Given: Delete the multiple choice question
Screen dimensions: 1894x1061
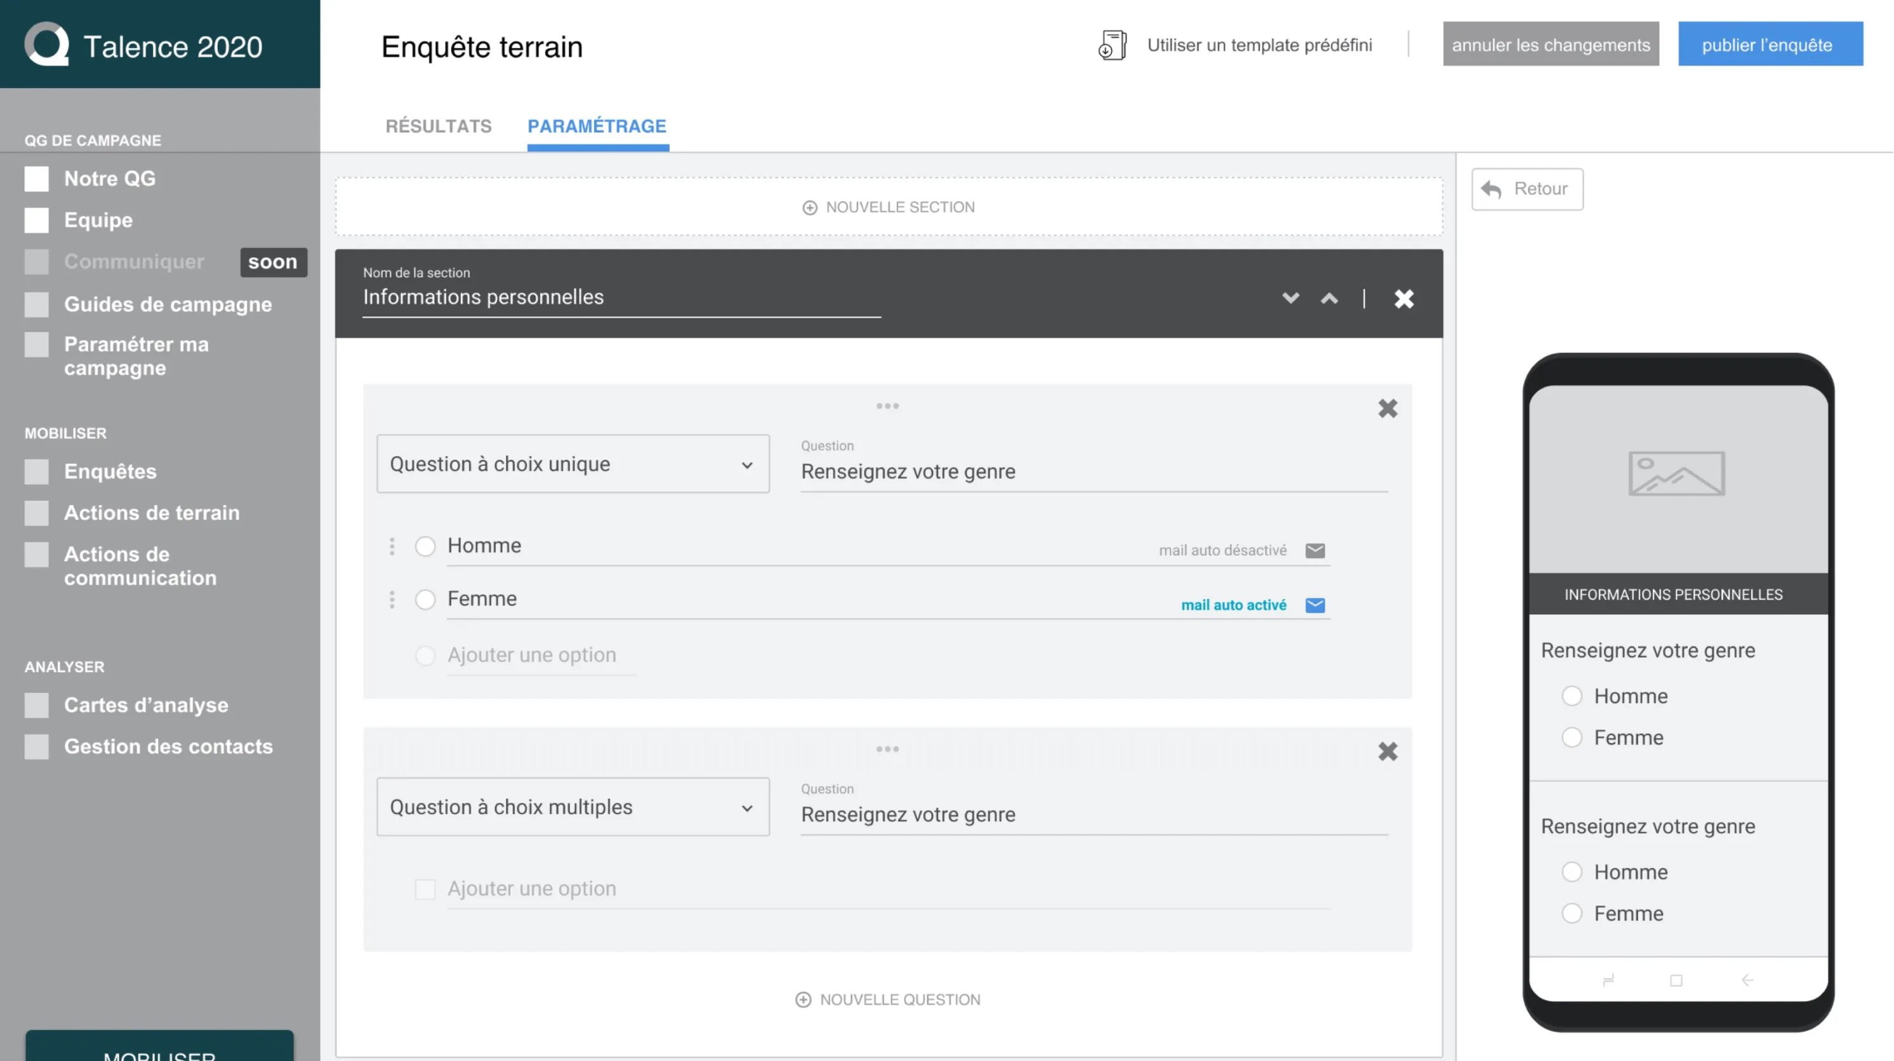Looking at the screenshot, I should [1387, 751].
